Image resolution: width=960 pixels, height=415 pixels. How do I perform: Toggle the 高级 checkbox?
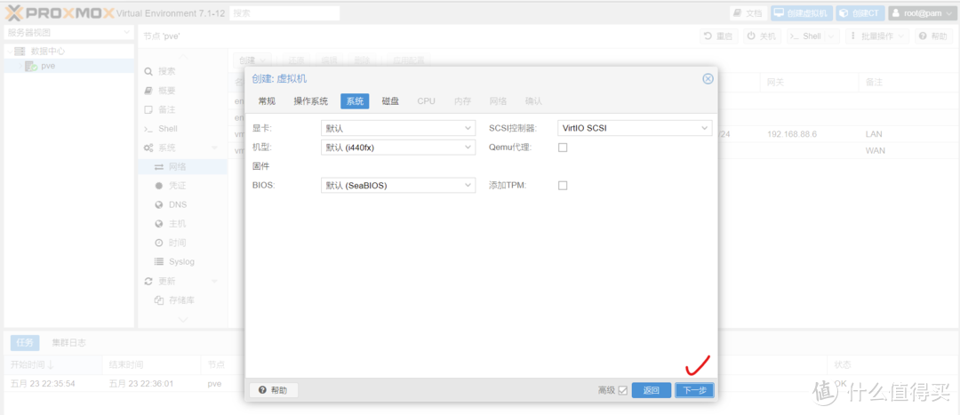tap(623, 390)
